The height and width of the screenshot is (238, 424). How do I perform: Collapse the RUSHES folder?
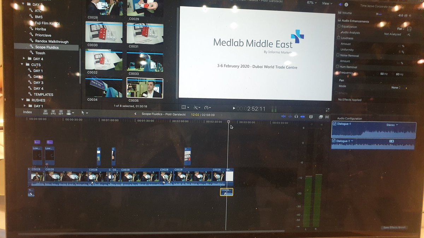coord(22,100)
